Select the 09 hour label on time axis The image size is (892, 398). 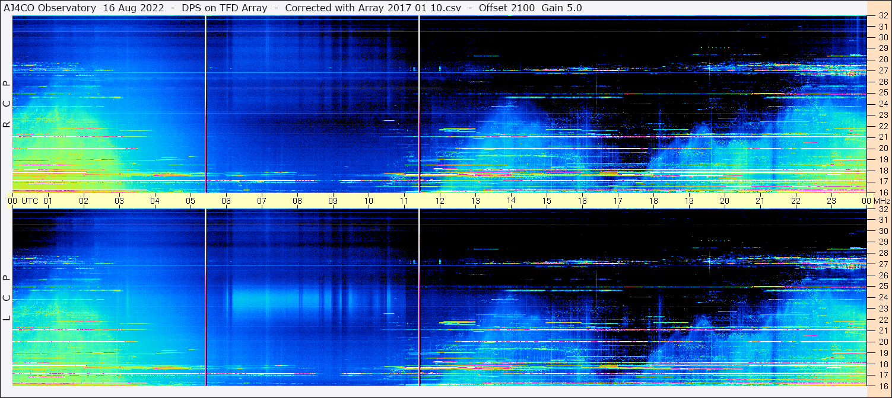(x=332, y=201)
